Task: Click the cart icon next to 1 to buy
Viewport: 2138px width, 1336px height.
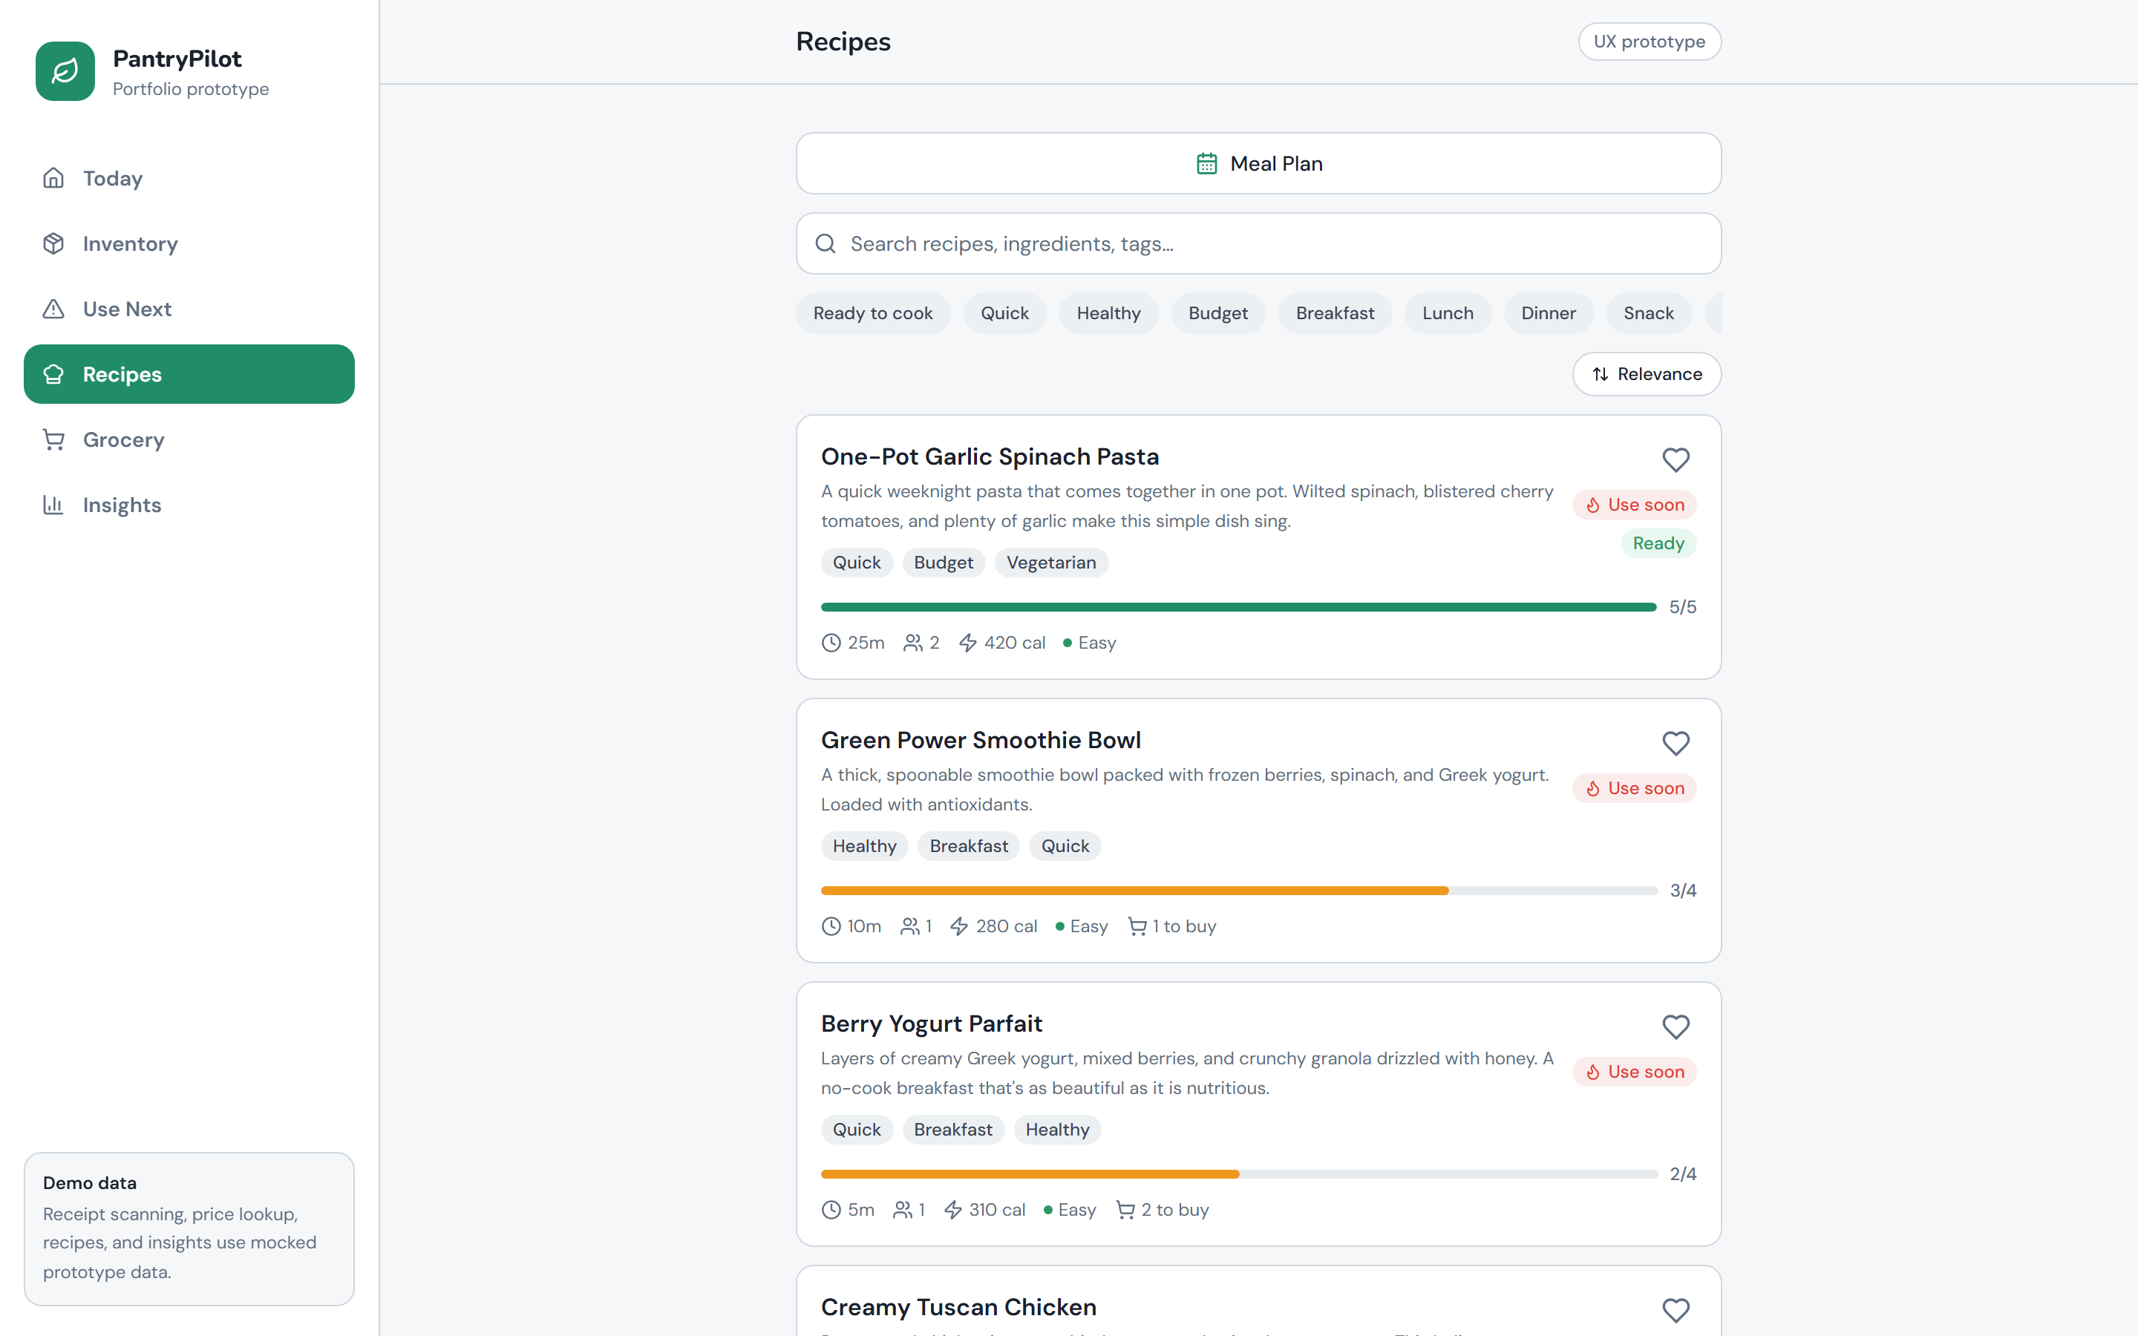Action: 1137,927
